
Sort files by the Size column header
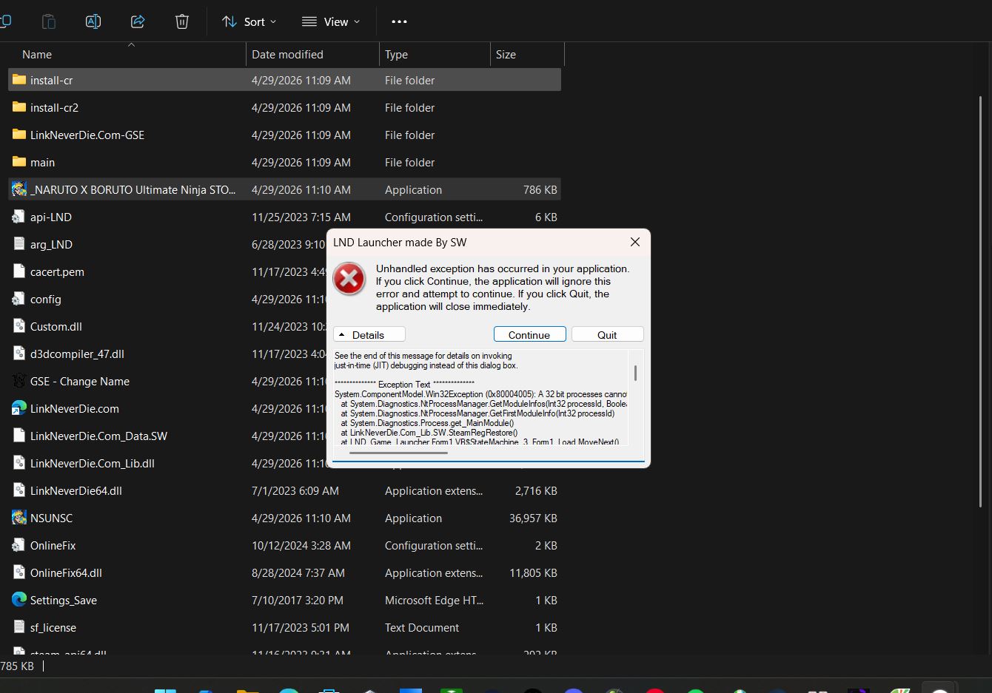tap(506, 54)
